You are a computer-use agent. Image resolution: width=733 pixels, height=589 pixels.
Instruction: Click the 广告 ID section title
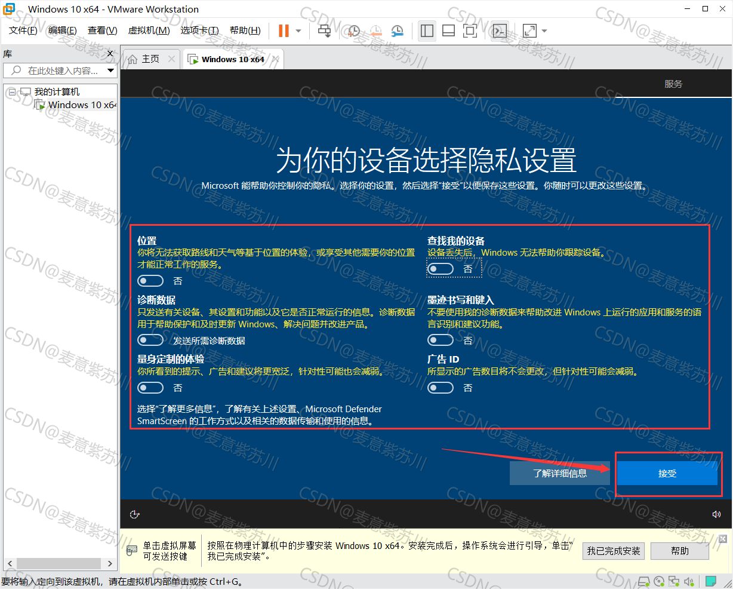(444, 359)
